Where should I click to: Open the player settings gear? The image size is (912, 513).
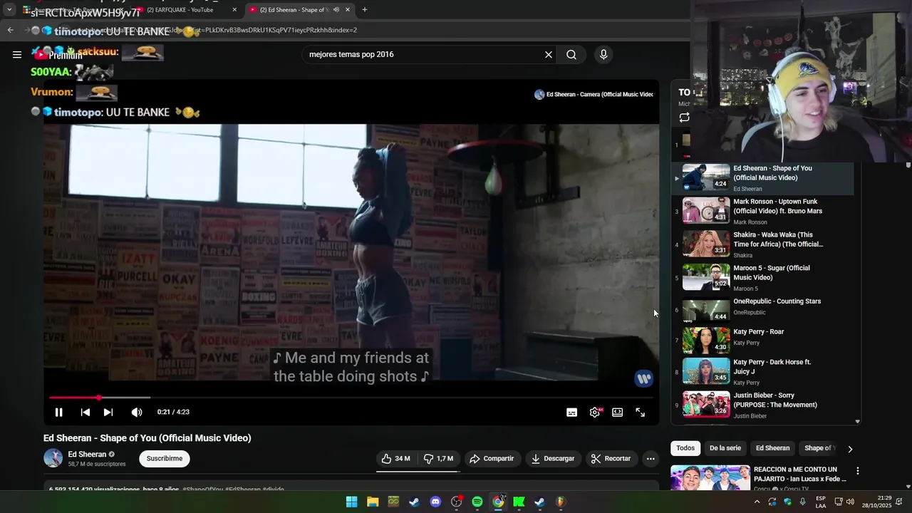(595, 412)
